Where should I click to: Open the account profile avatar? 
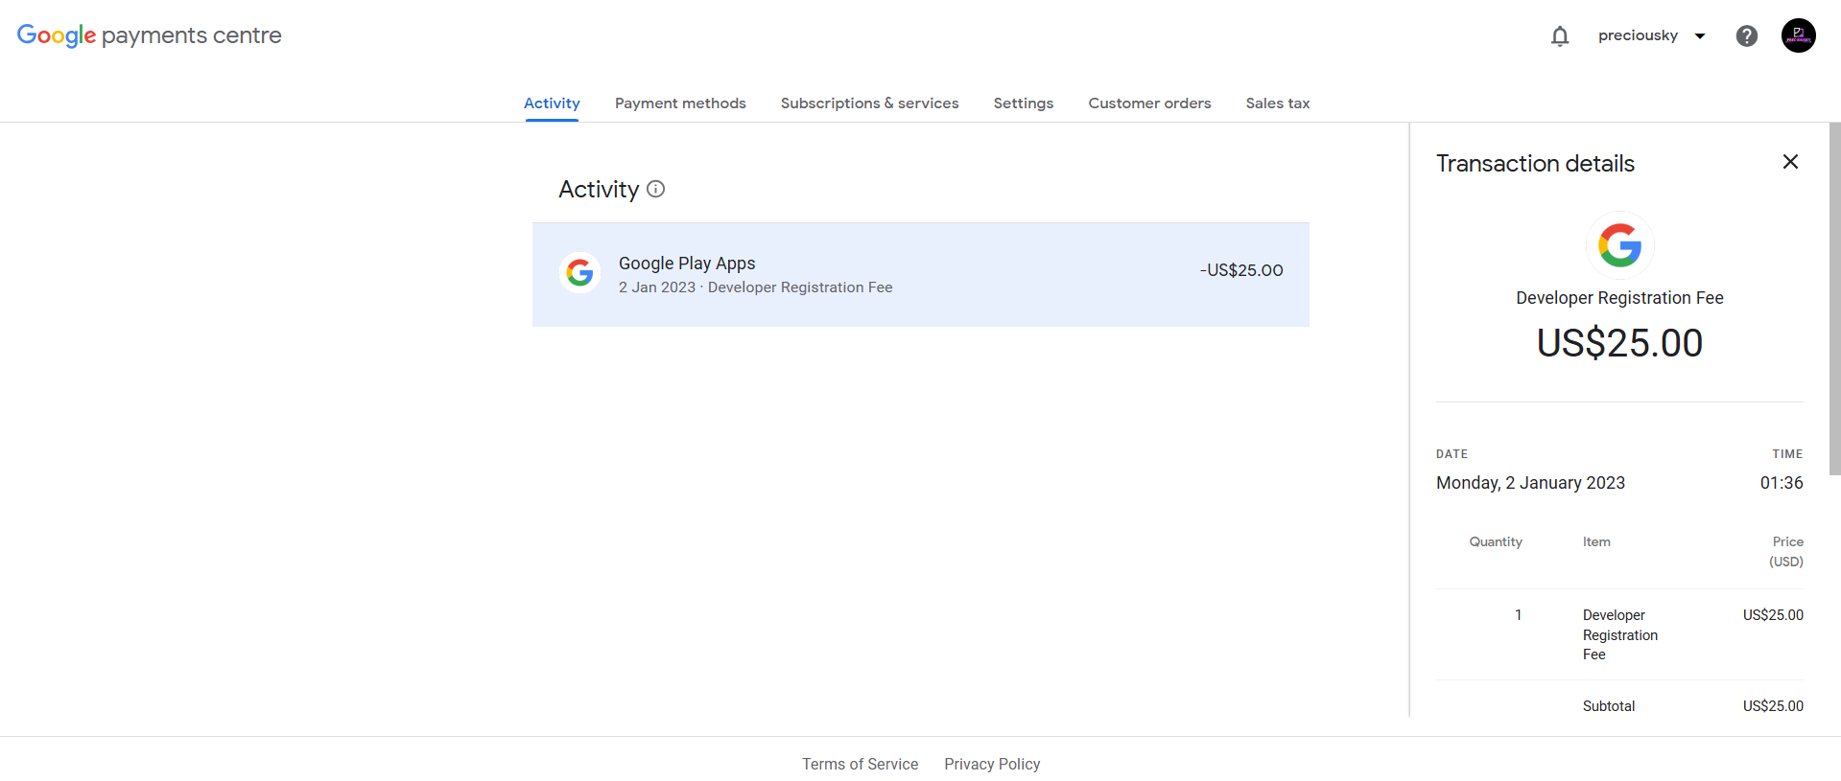tap(1798, 35)
